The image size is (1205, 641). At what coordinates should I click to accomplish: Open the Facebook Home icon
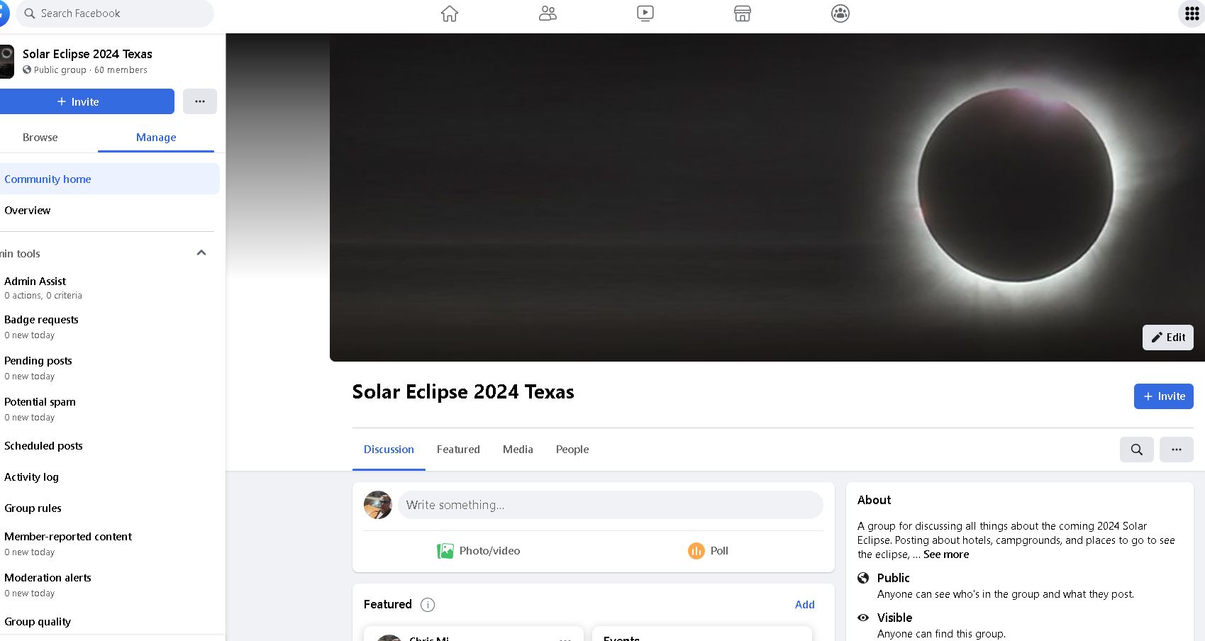(450, 13)
